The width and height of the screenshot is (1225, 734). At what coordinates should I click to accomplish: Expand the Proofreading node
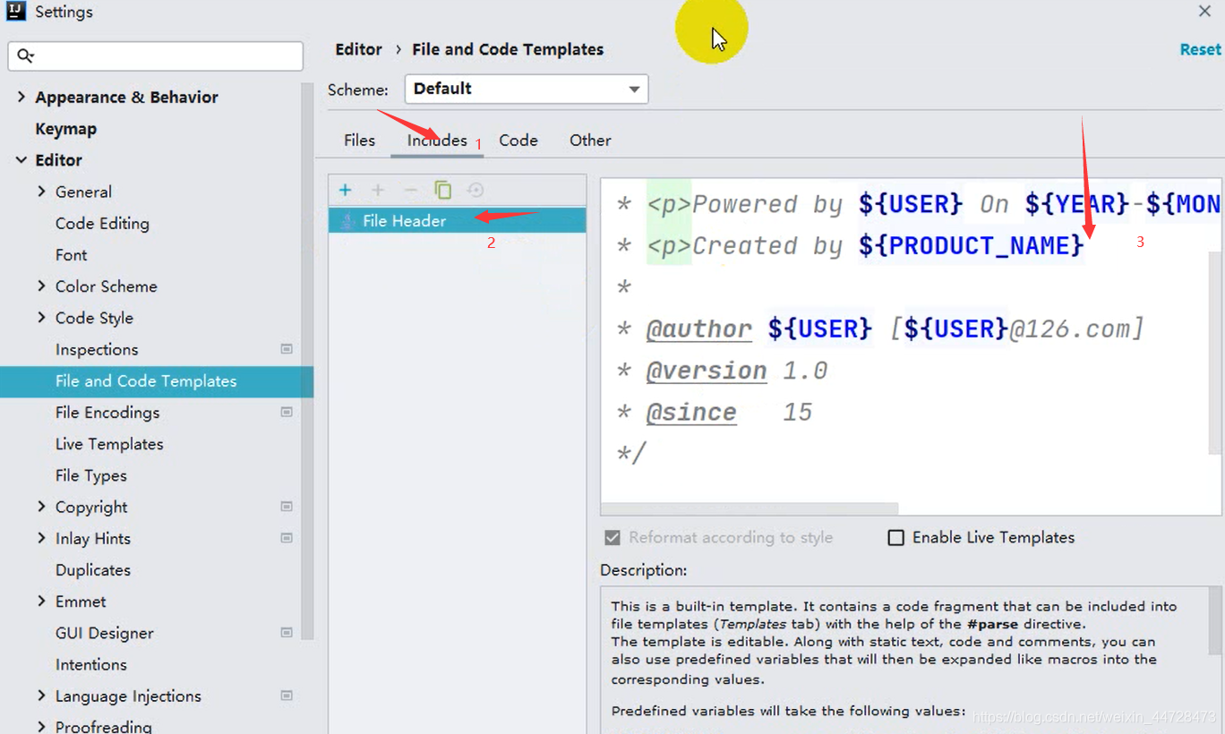41,726
